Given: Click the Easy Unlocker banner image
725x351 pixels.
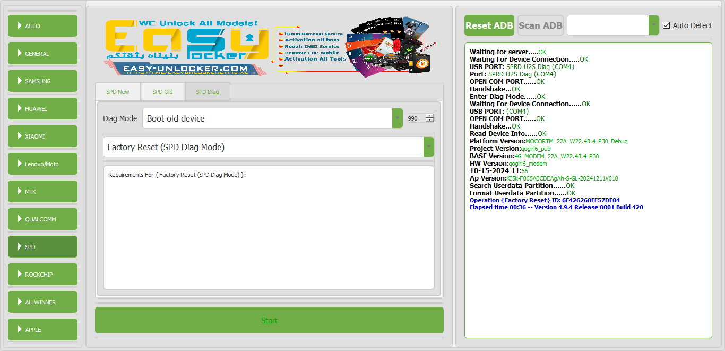Looking at the screenshot, I should pyautogui.click(x=271, y=48).
